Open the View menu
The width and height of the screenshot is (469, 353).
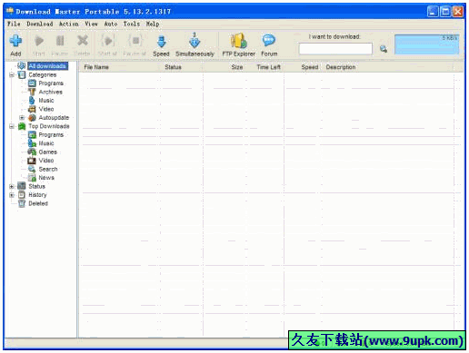tap(91, 24)
